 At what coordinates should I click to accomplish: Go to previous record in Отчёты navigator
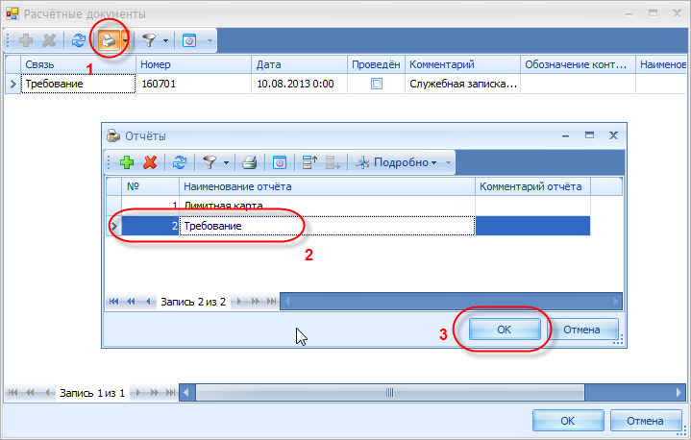tap(148, 302)
